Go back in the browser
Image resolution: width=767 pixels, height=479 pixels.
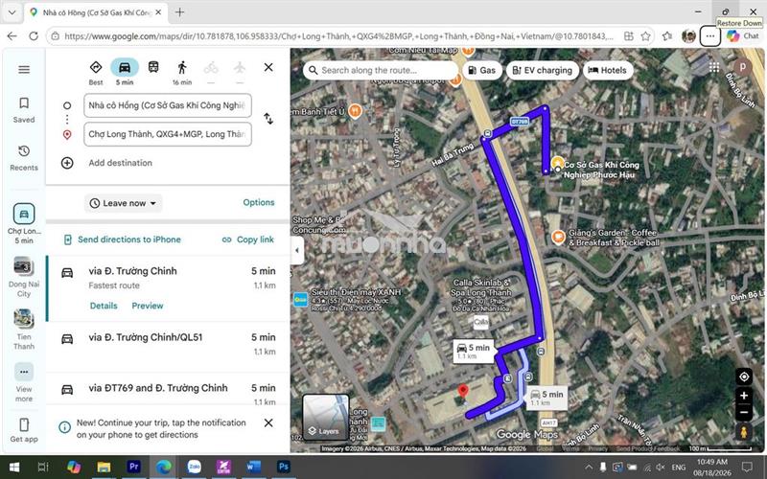click(12, 36)
